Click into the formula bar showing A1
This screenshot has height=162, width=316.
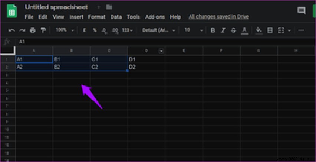click(x=165, y=42)
